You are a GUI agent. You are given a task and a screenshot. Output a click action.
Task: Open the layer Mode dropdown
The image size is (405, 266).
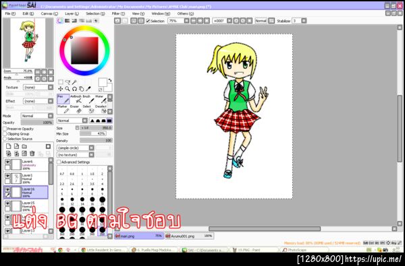coord(37,116)
